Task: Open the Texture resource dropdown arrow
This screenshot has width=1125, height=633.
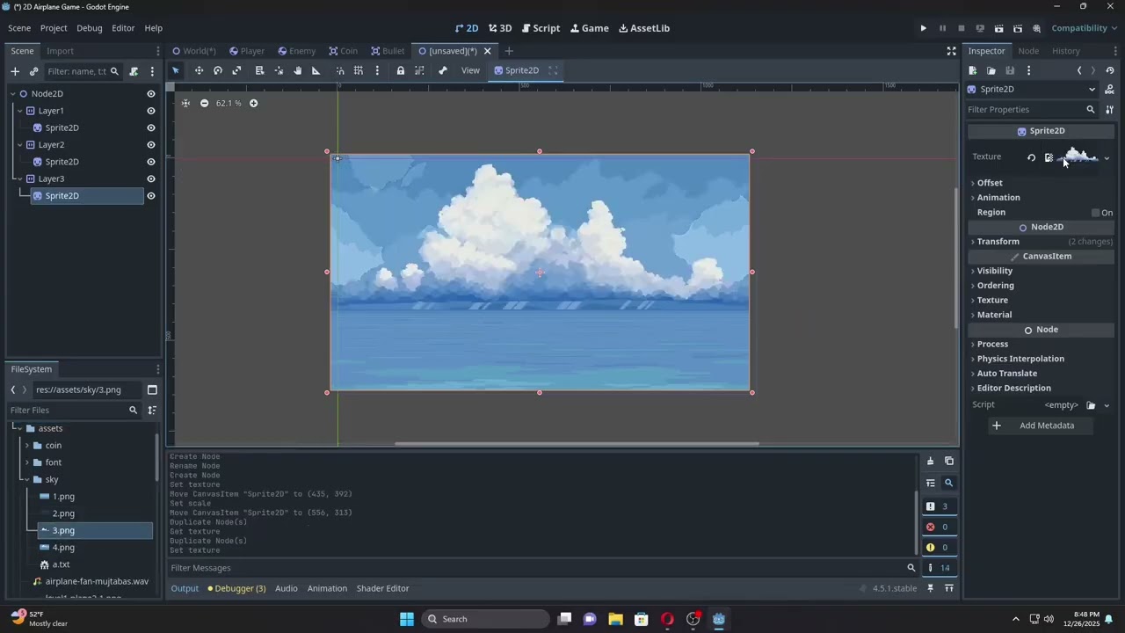Action: (1107, 158)
